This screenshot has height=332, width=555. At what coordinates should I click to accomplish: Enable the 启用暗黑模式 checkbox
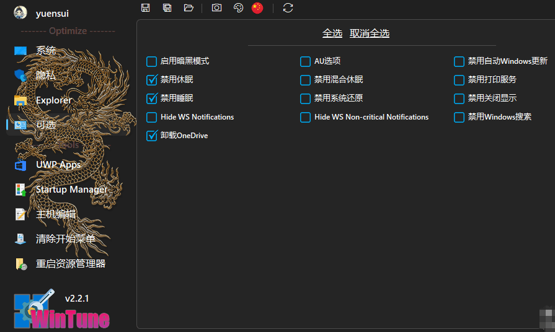pos(151,61)
